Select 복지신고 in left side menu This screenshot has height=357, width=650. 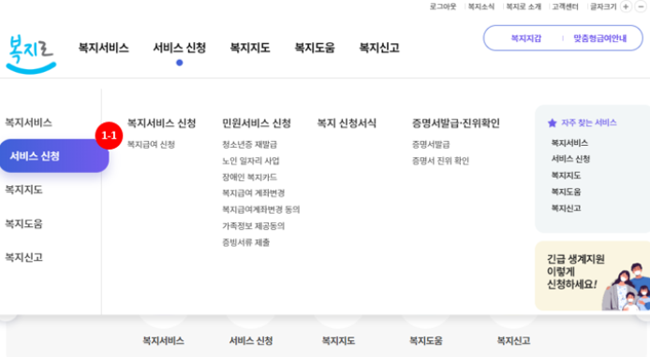tap(23, 257)
